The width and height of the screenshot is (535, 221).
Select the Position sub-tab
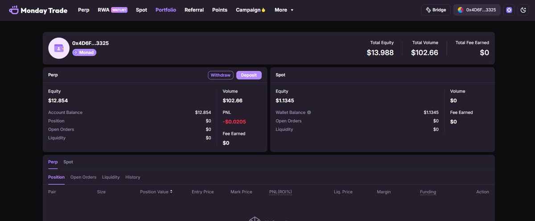(x=56, y=177)
